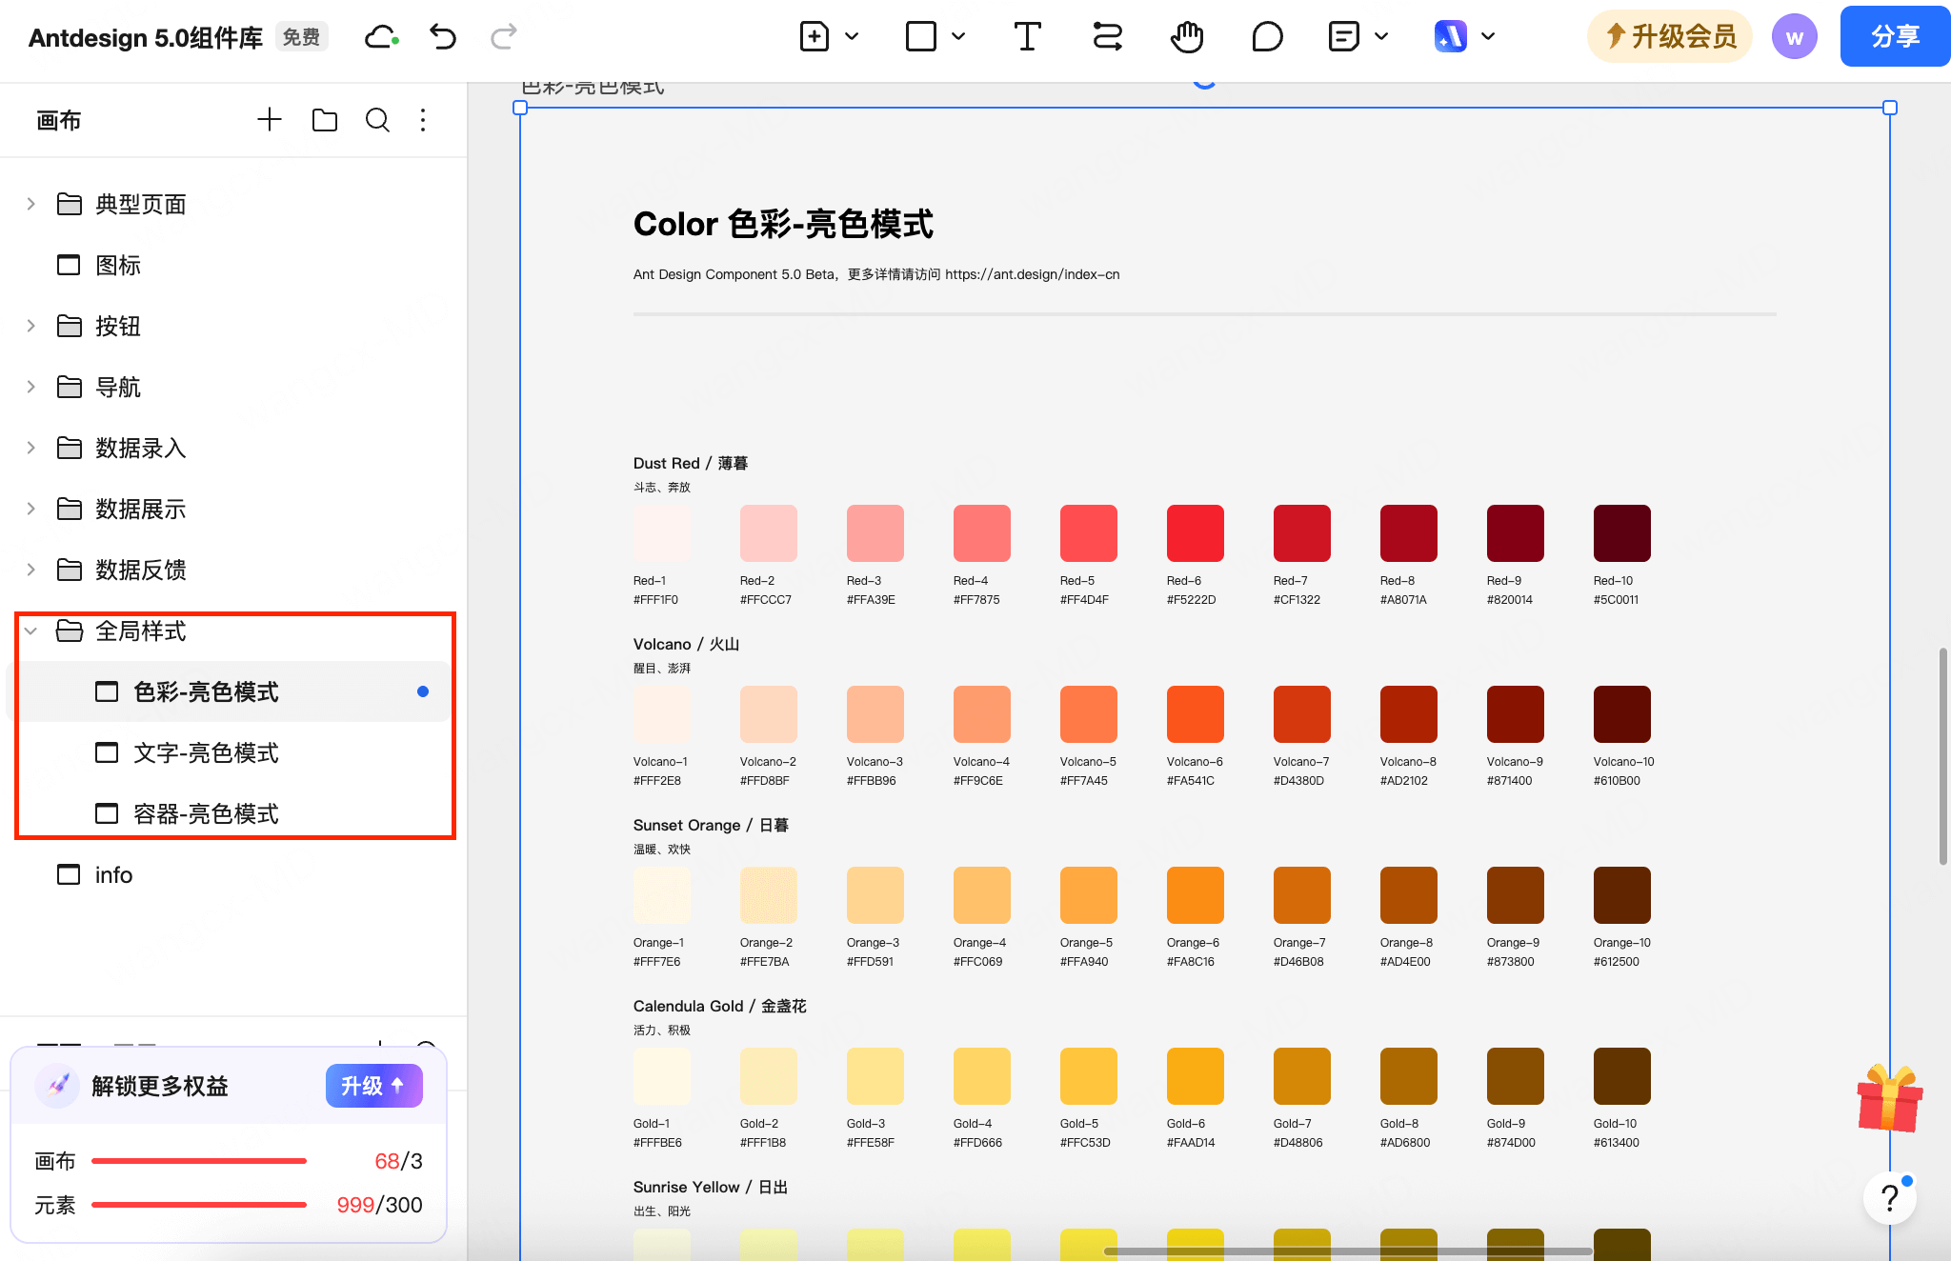Expand the 典型页面 folder
Screen dimensions: 1951x1261
click(x=31, y=204)
